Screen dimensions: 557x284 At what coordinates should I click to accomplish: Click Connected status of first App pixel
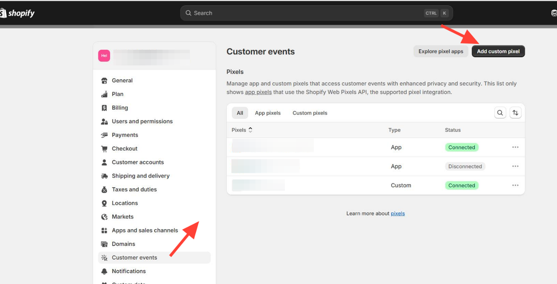(x=462, y=147)
